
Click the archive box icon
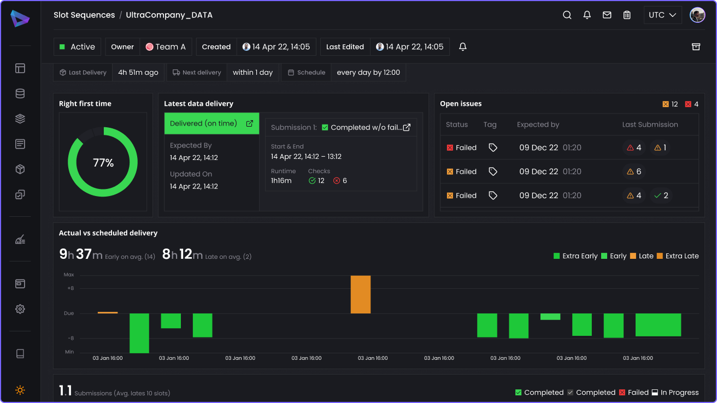696,47
